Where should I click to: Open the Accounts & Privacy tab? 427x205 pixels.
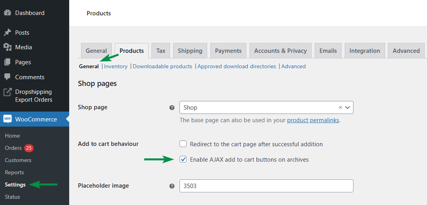coord(280,51)
